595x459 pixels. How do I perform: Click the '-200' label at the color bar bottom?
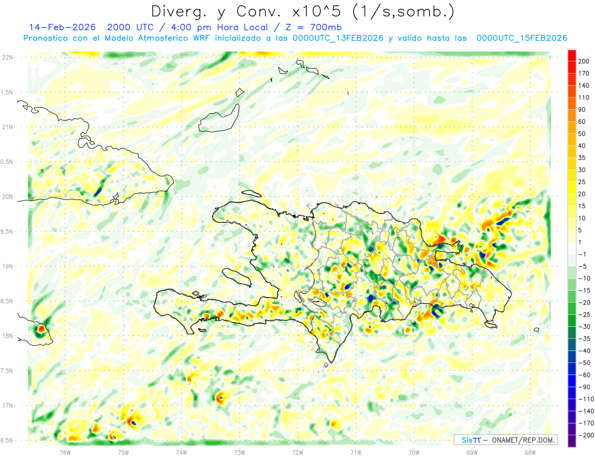click(586, 435)
